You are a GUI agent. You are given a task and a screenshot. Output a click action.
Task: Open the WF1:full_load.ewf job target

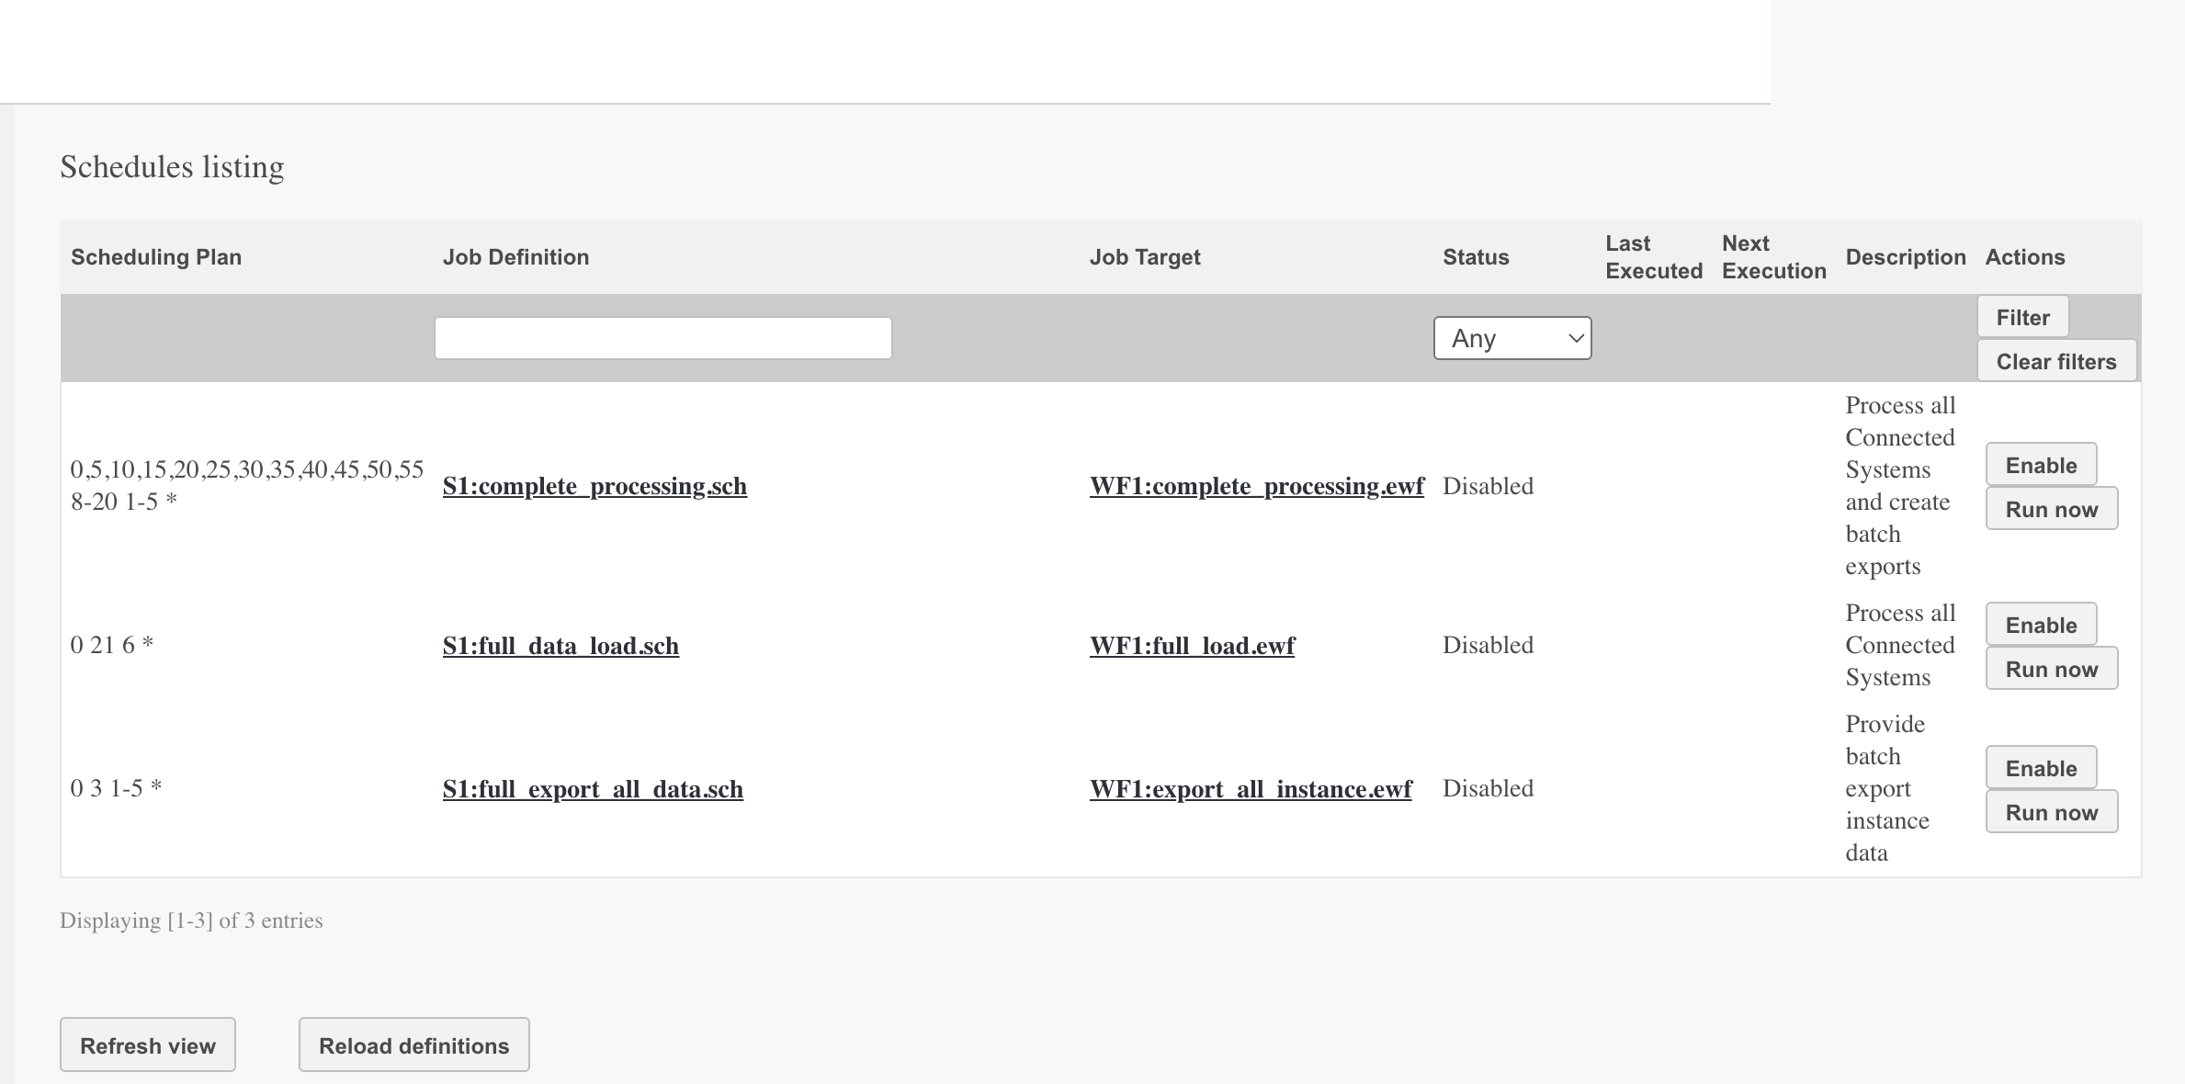tap(1190, 646)
